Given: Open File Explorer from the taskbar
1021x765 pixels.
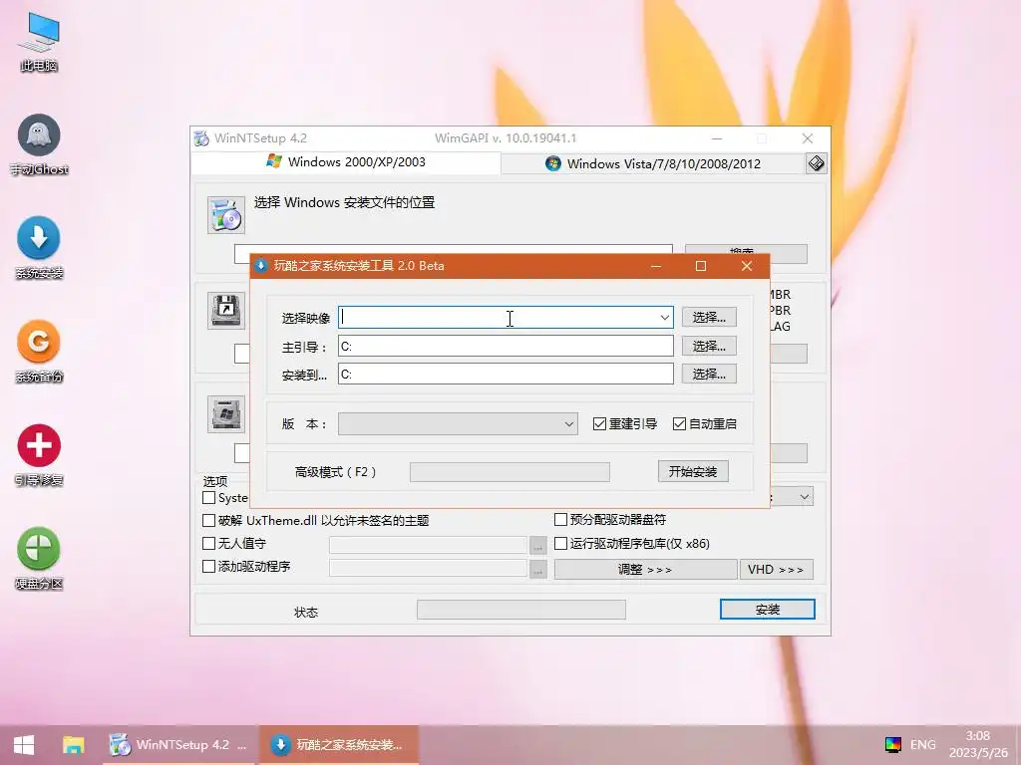Looking at the screenshot, I should (x=73, y=745).
